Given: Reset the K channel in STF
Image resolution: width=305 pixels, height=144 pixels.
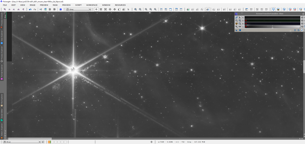Looking at the screenshot, I should point(303,18).
